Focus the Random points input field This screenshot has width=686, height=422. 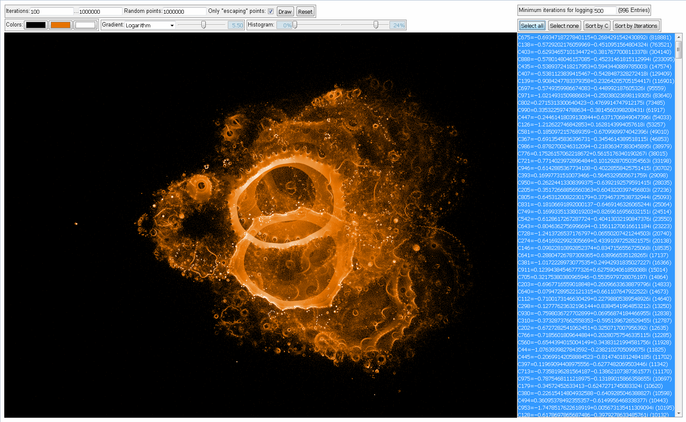[184, 12]
